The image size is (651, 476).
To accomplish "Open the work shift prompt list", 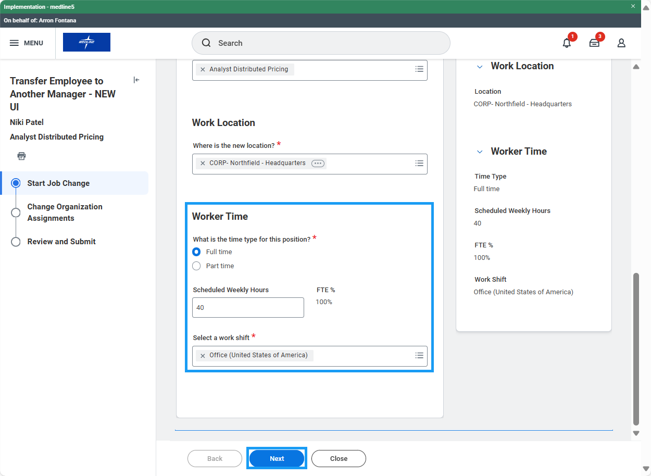I will [x=419, y=356].
